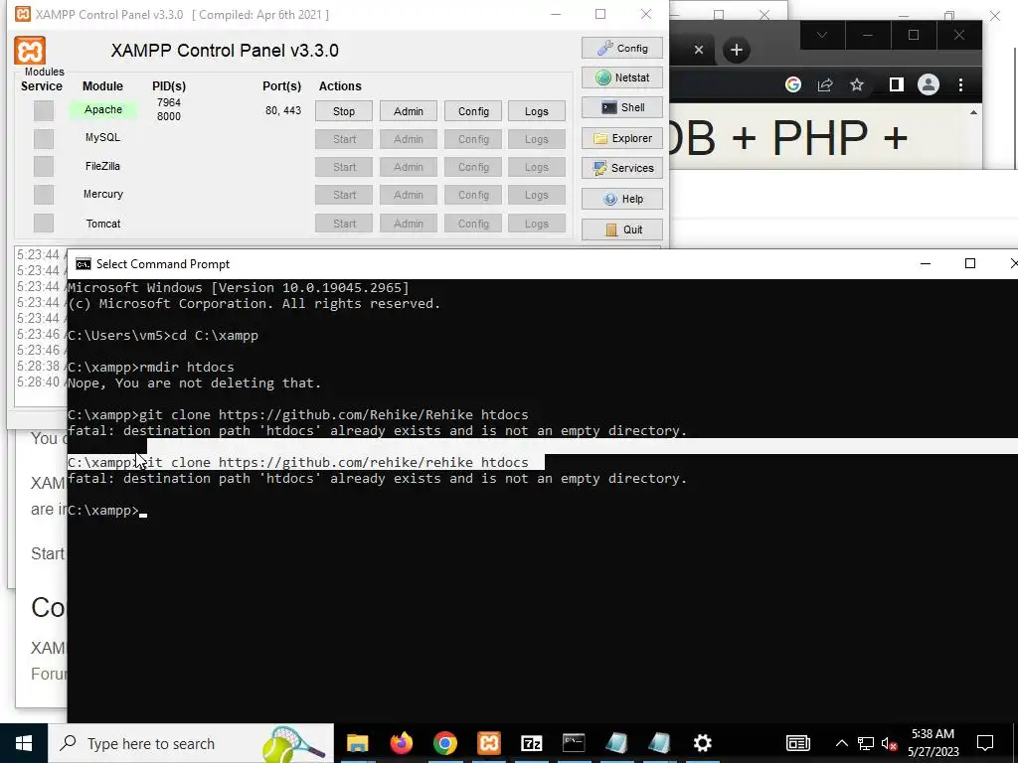Open 7-Zip from taskbar

[532, 743]
